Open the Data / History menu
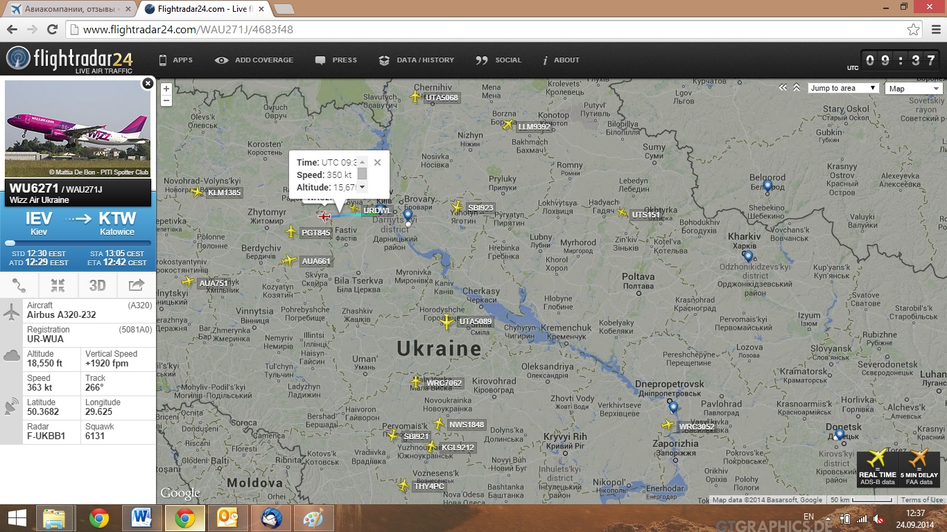This screenshot has width=947, height=532. tap(417, 60)
